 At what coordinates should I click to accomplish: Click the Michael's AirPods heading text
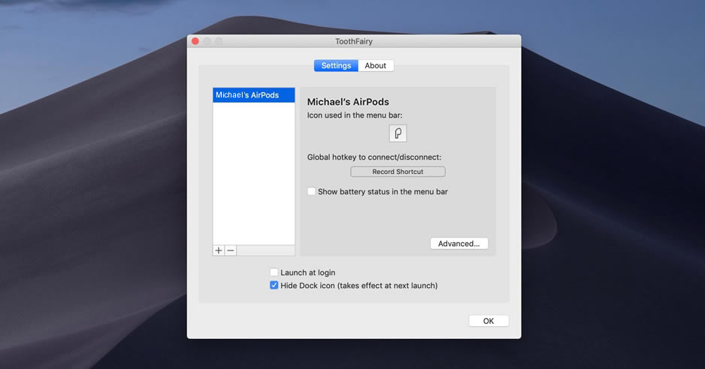click(348, 102)
